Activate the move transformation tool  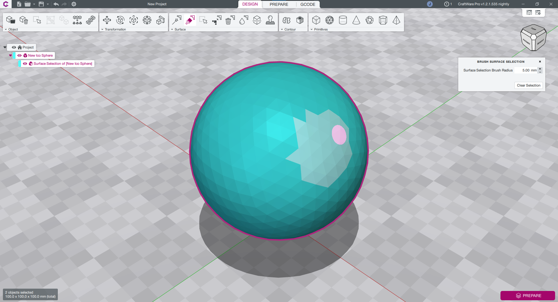107,20
